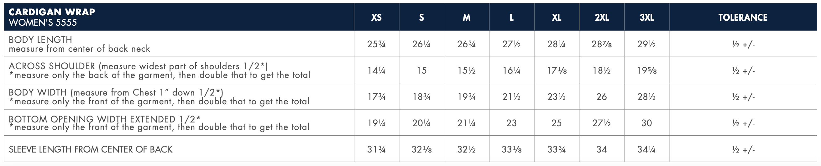Viewport: 821px width, 166px height.
Task: Click the body length value for size XS
Action: pos(376,44)
